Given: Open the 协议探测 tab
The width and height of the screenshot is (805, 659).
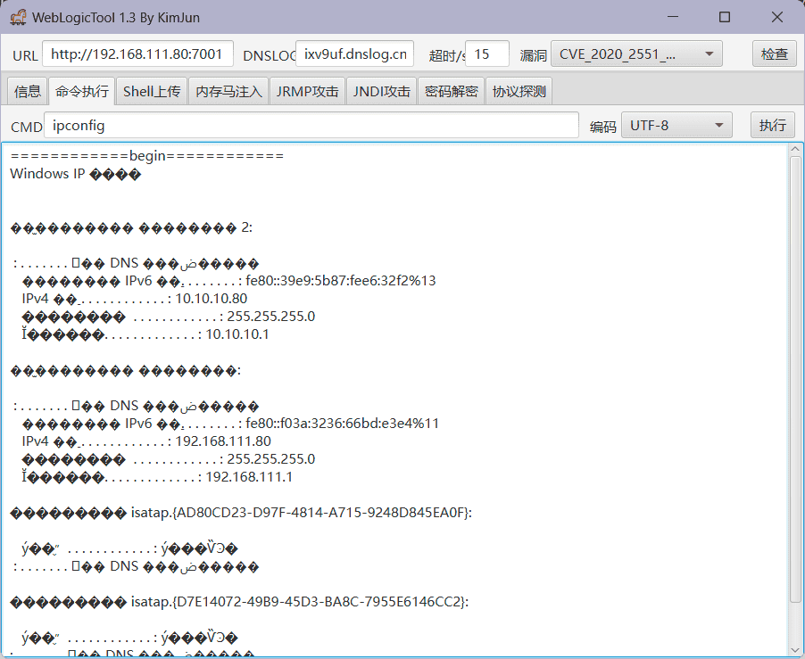Looking at the screenshot, I should 519,91.
